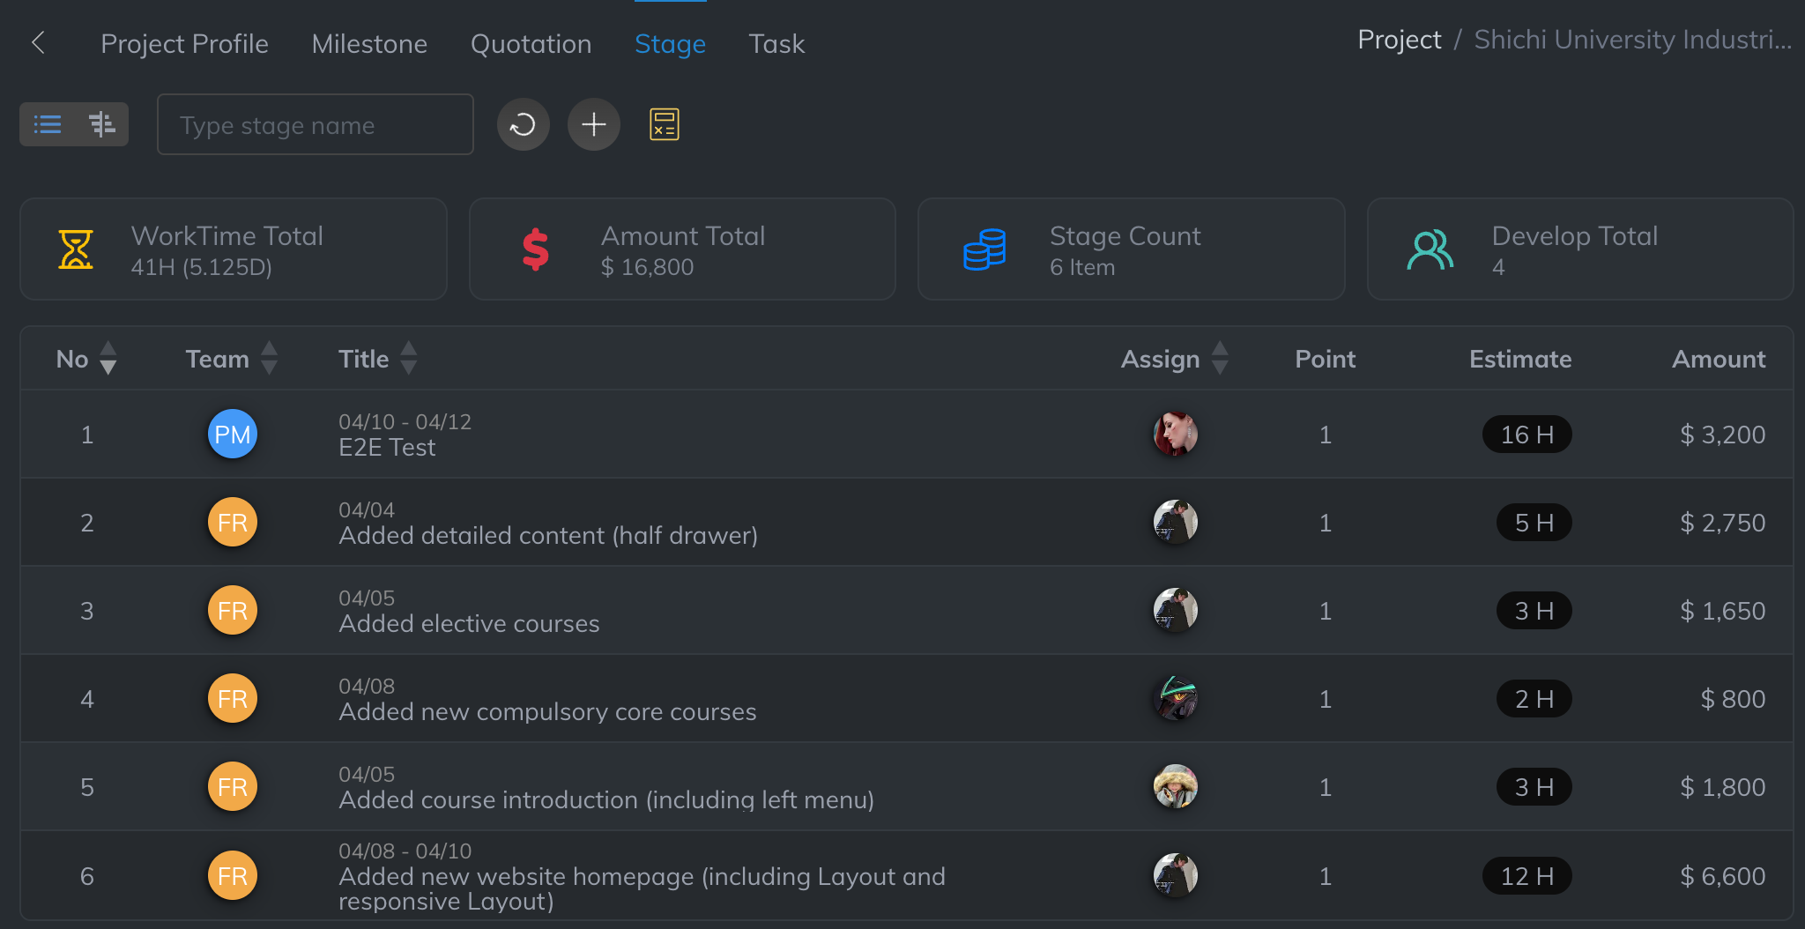The width and height of the screenshot is (1805, 929).
Task: Click the Project breadcrumb link
Action: coord(1399,40)
